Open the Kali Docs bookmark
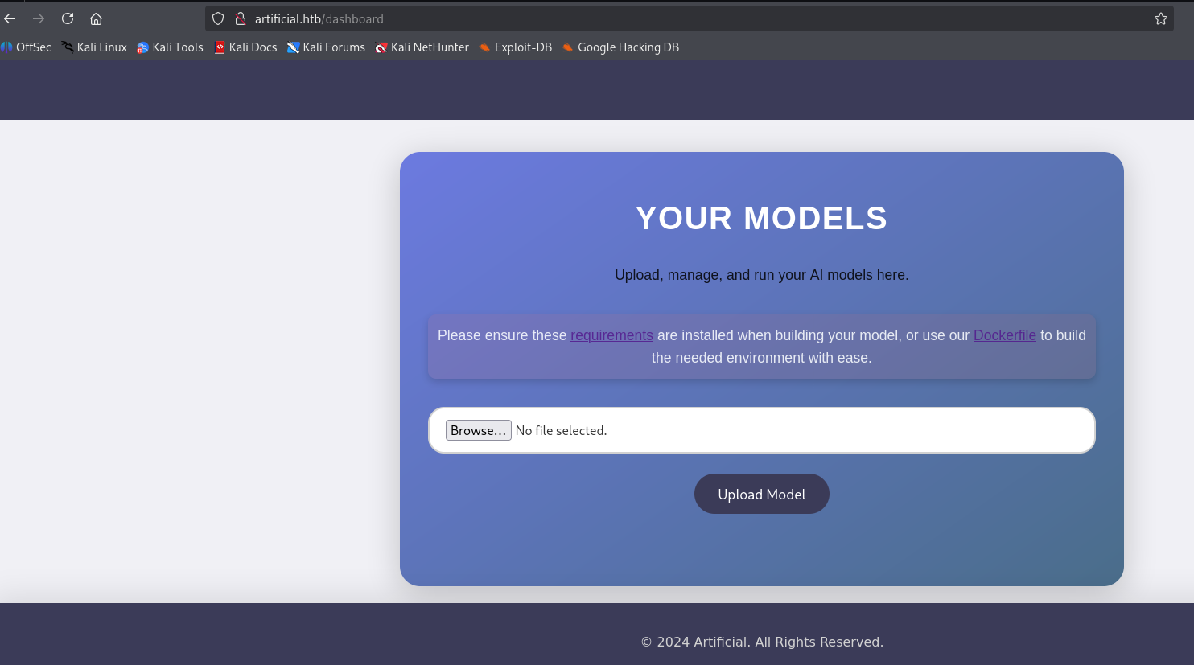The width and height of the screenshot is (1194, 665). coord(245,47)
